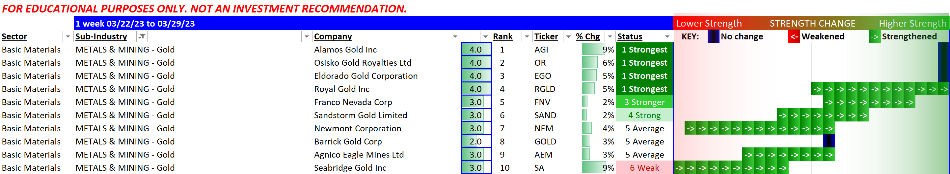Screen dimensions: 950x174
Task: Click the '4 Strong' status for Sandstorm Gold
Action: (644, 116)
